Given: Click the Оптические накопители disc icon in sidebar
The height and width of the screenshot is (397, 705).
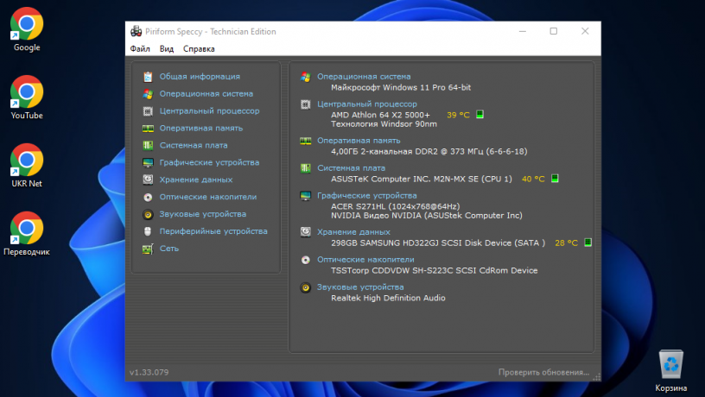Looking at the screenshot, I should tap(148, 197).
